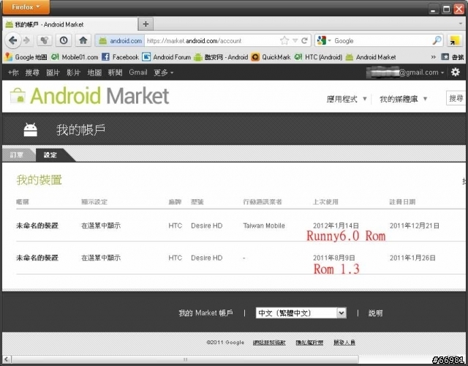
Task: Select 影片 in the Google bar
Action: click(73, 72)
